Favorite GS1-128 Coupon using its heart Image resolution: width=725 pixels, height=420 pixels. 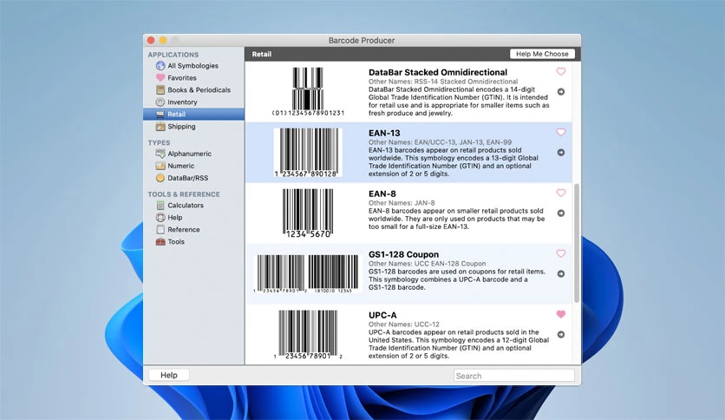[561, 253]
